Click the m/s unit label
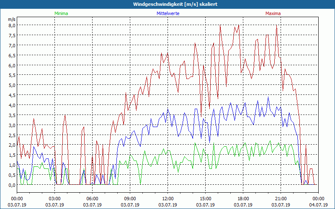 point(12,19)
